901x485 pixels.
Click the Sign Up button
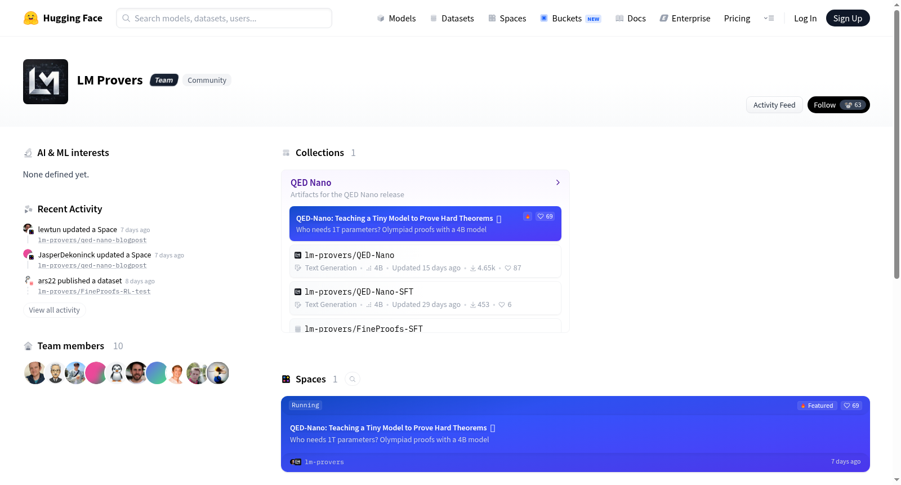[848, 18]
